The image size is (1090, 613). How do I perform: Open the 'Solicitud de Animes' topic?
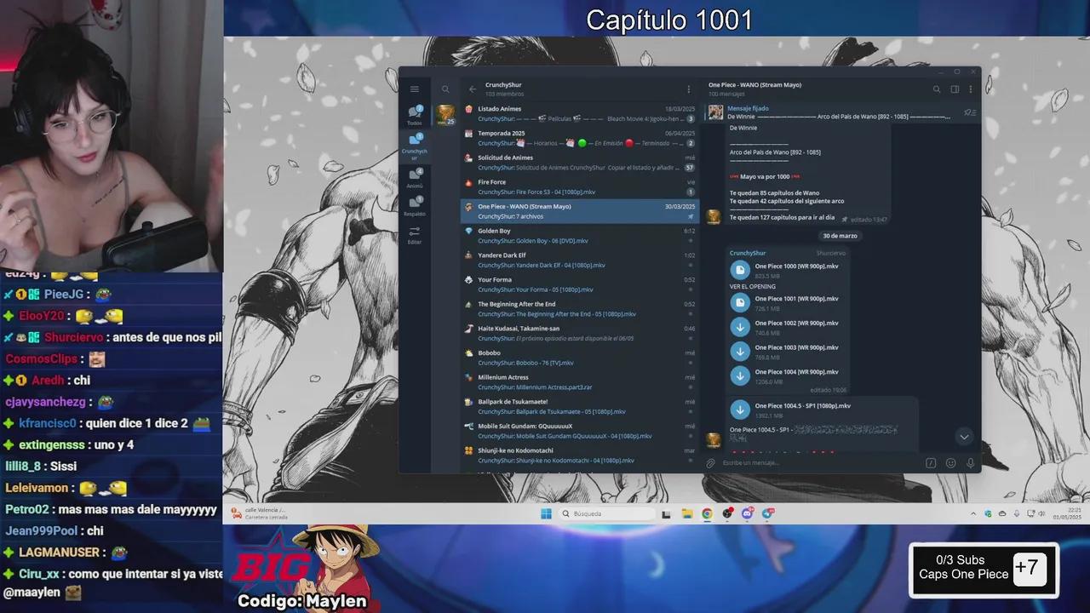coord(579,163)
